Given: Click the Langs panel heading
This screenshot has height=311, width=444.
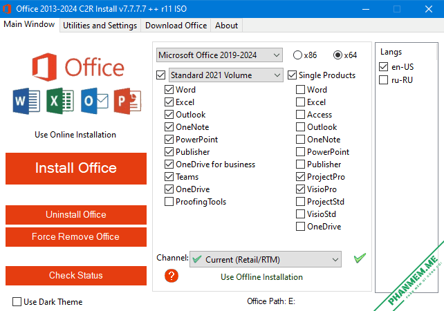Looking at the screenshot, I should [x=391, y=52].
